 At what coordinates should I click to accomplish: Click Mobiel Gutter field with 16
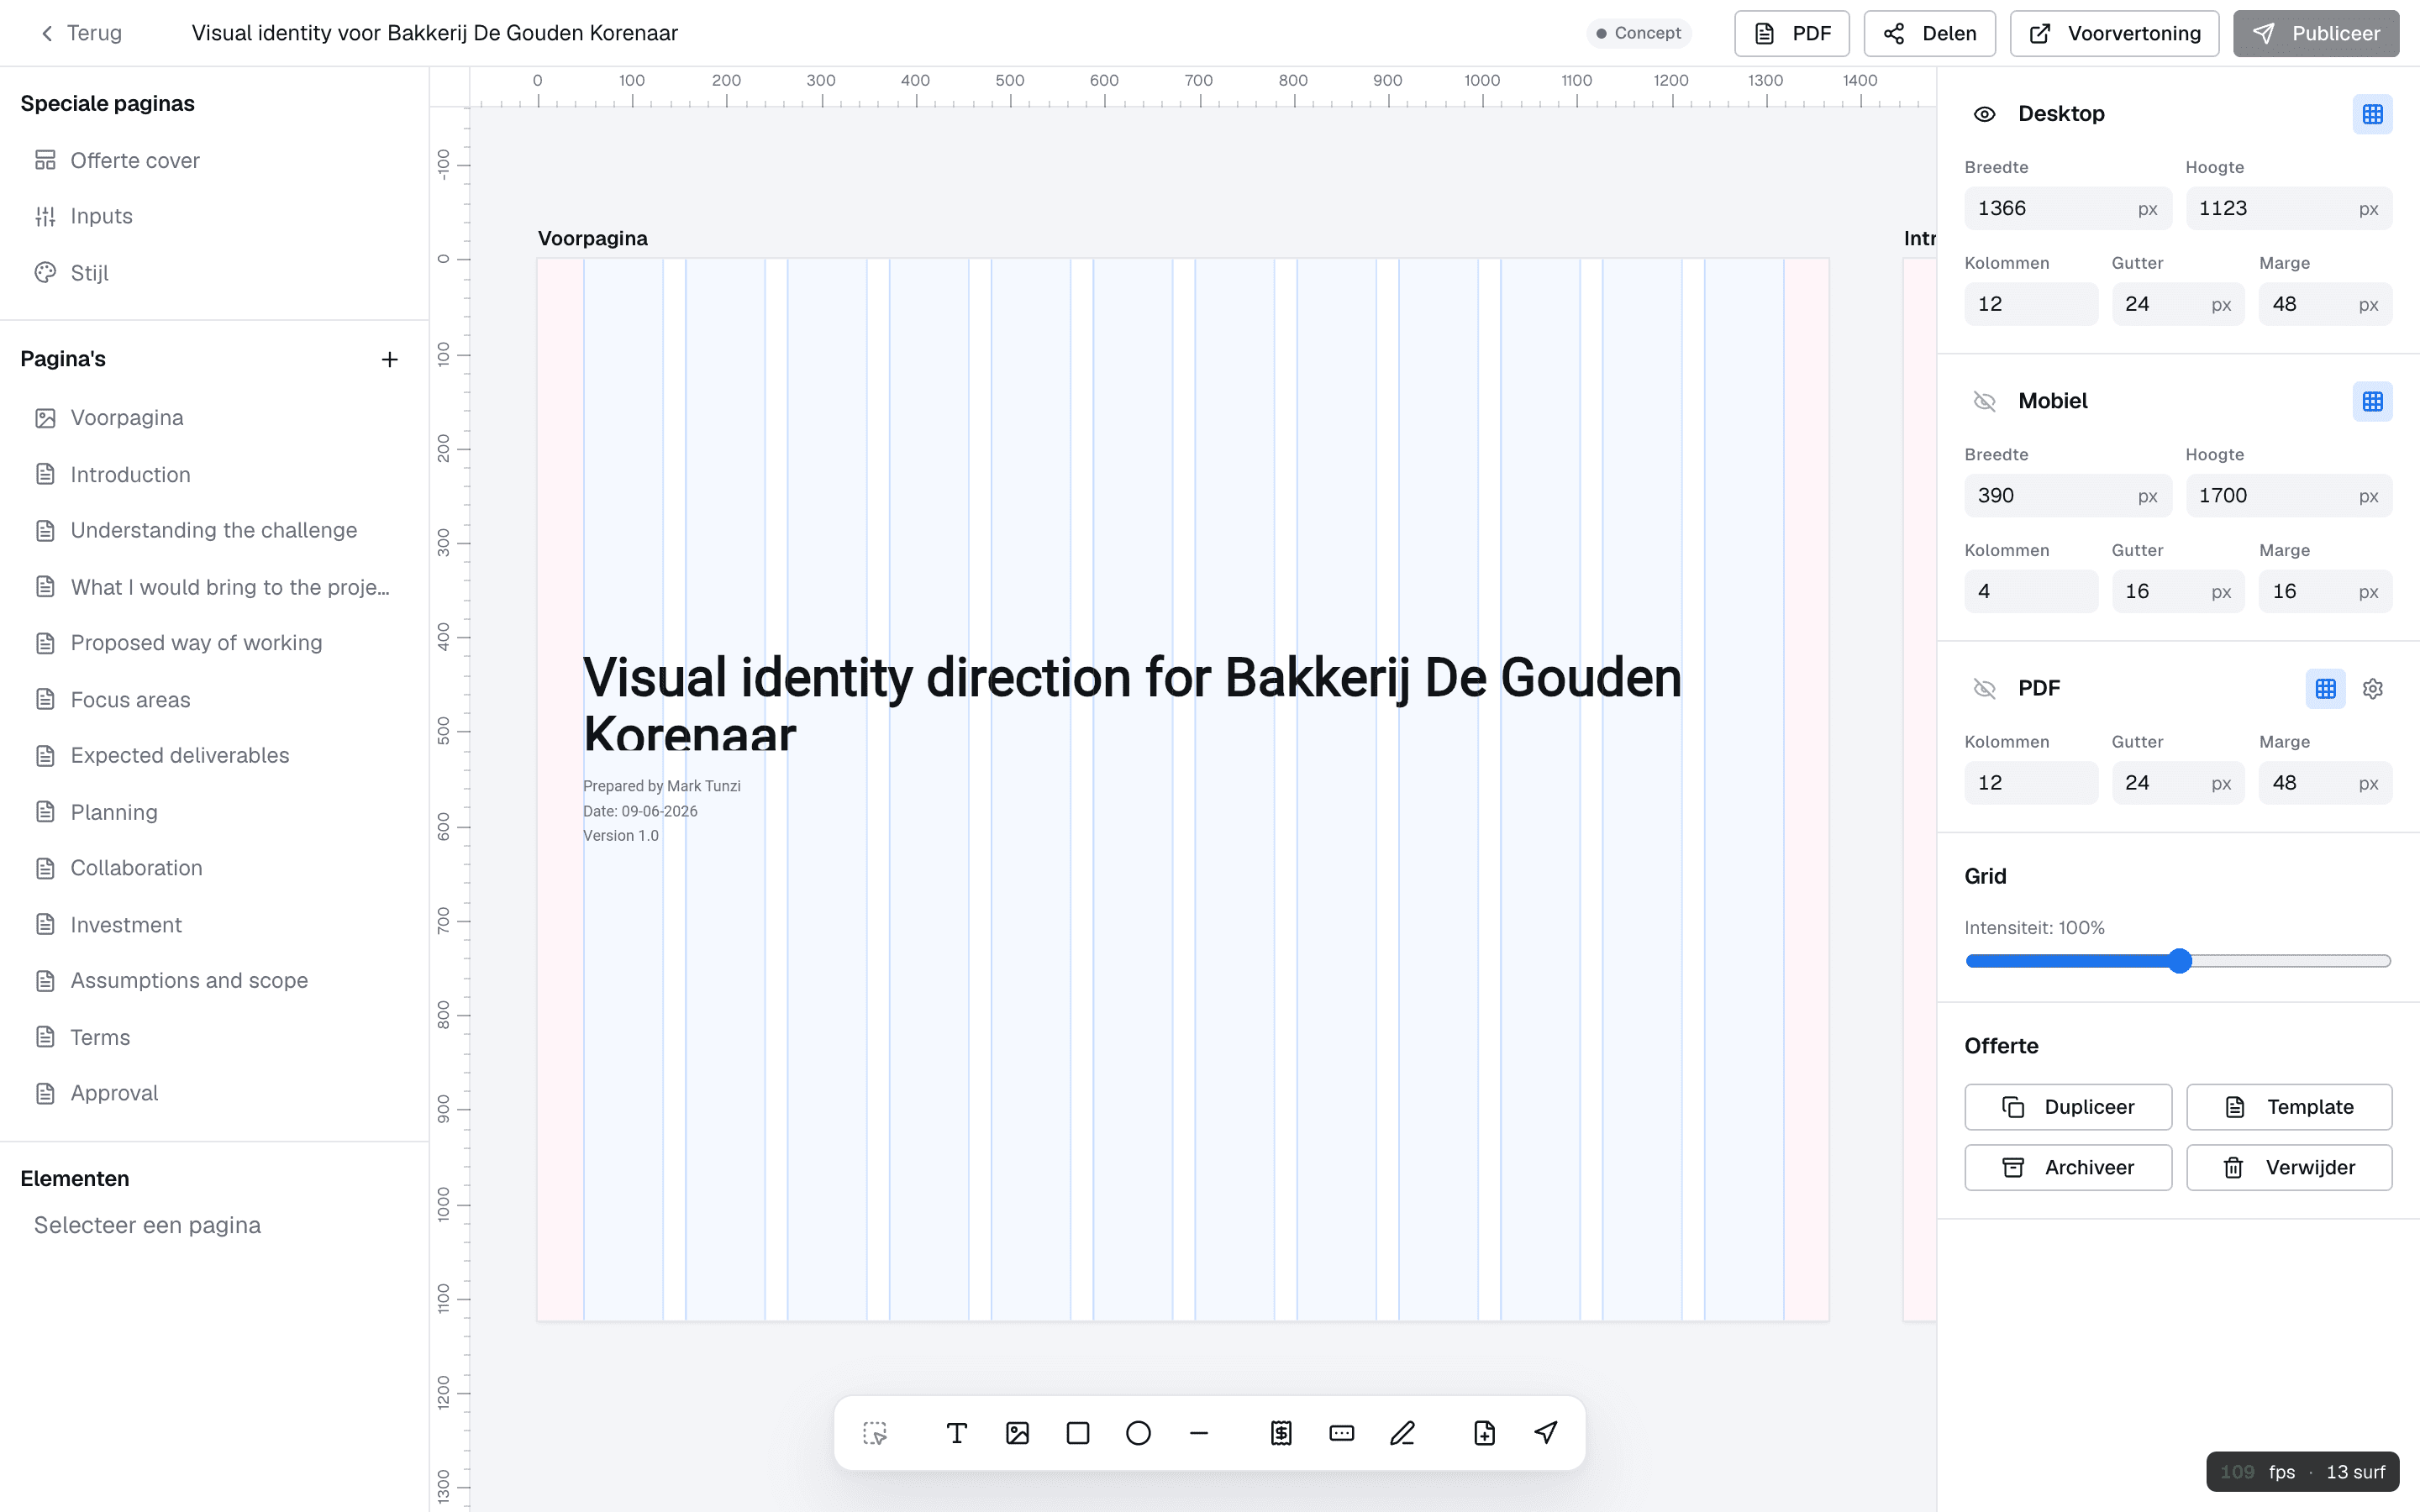(x=2178, y=591)
